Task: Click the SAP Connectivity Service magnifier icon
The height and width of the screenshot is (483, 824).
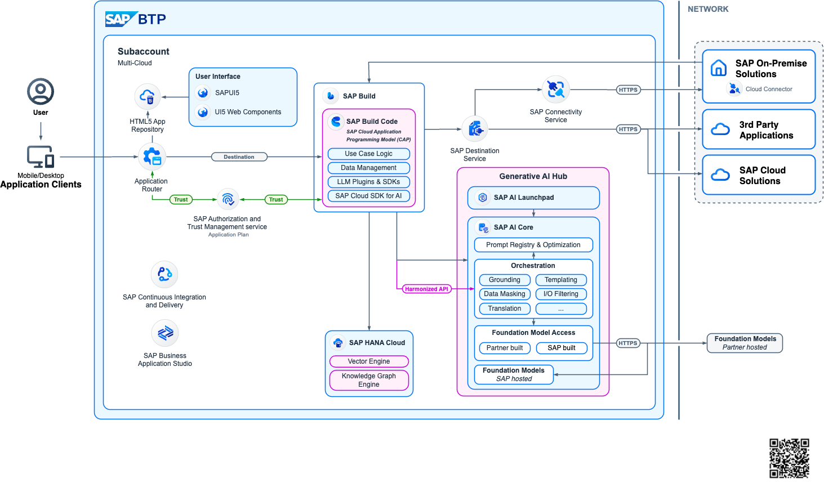Action: [556, 89]
